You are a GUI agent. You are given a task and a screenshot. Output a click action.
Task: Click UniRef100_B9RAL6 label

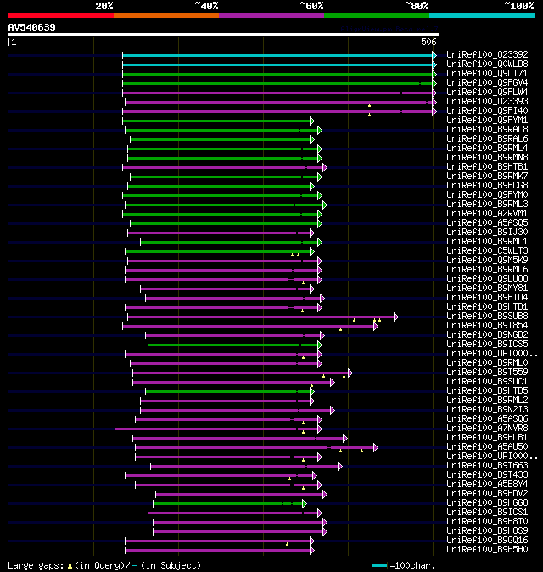[x=487, y=138]
